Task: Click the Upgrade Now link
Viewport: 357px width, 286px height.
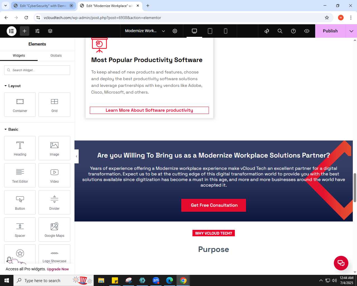Action: (58, 269)
